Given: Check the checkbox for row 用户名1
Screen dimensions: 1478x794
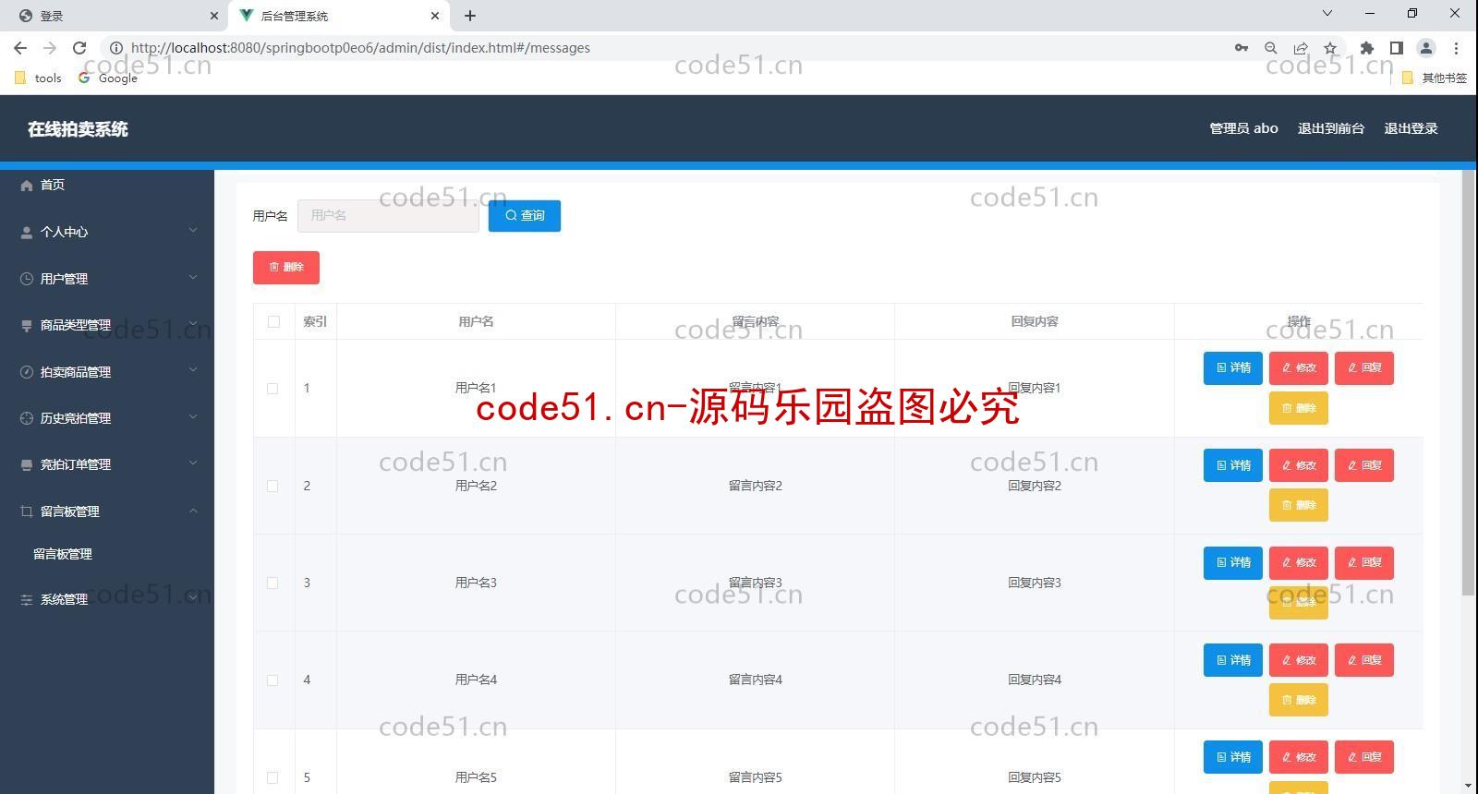Looking at the screenshot, I should tap(273, 389).
